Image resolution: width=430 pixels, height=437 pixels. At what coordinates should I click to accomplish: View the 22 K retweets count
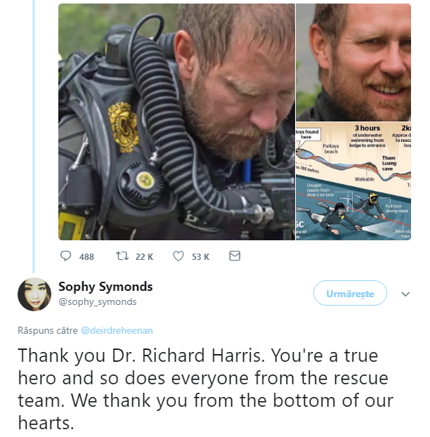click(144, 256)
